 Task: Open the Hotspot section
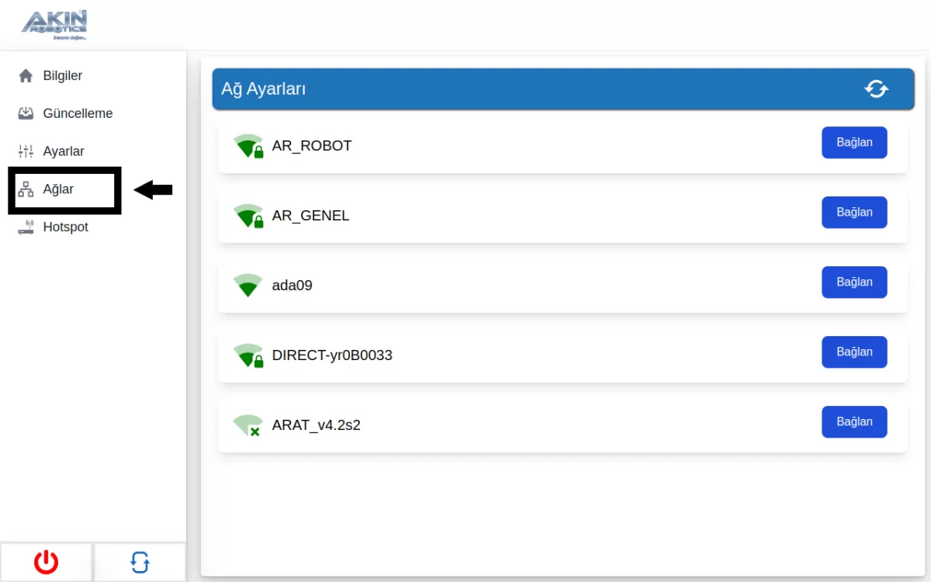point(65,227)
